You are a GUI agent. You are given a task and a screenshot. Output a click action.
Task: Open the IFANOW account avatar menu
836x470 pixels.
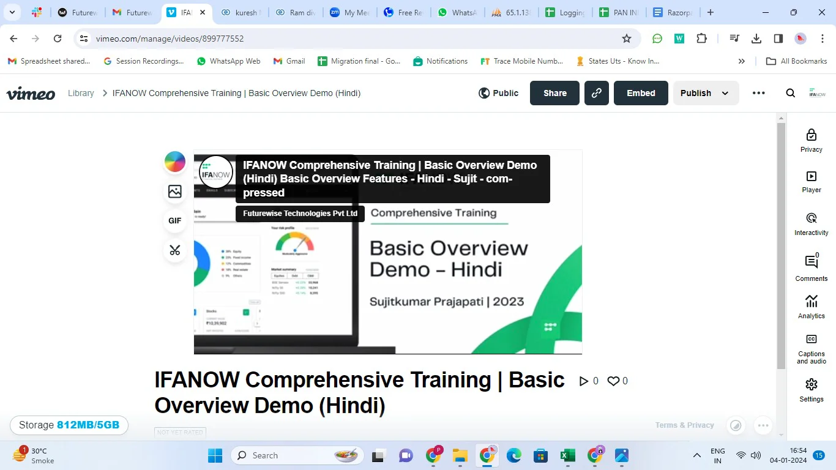pyautogui.click(x=817, y=93)
